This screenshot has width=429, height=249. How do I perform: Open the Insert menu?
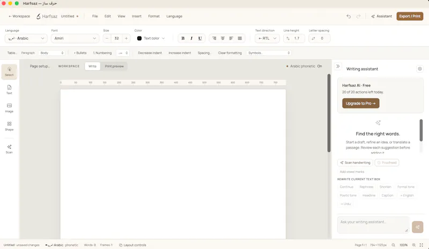coord(137,17)
